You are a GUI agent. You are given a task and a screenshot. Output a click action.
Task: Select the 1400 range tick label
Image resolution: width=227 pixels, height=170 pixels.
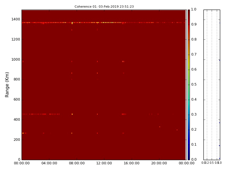[x=16, y=19]
